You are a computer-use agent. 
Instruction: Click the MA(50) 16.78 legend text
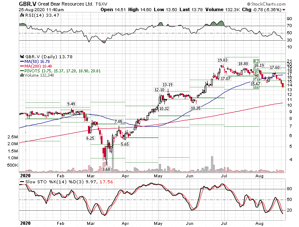[37, 62]
